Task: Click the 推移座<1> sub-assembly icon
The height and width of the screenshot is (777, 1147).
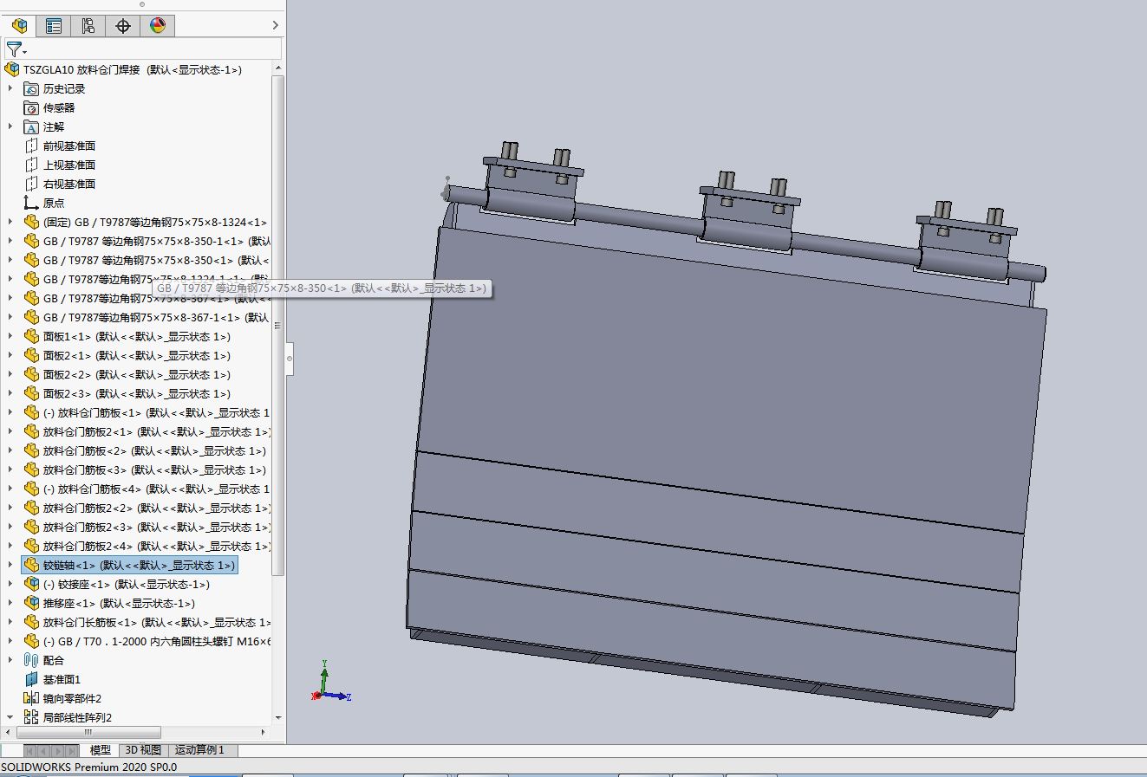Action: pos(31,604)
